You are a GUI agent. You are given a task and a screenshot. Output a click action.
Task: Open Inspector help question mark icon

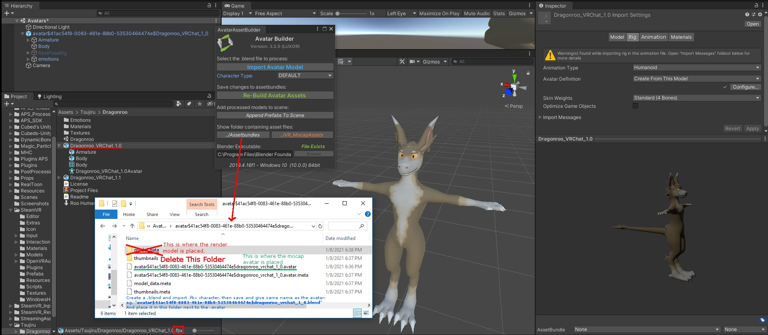coord(747,14)
